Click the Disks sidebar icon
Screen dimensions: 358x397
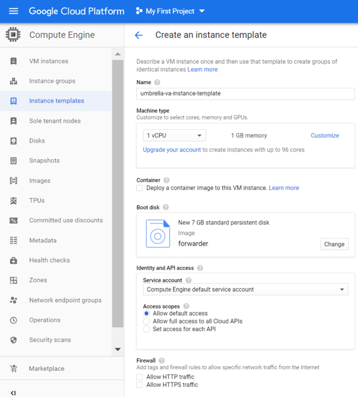pos(13,141)
